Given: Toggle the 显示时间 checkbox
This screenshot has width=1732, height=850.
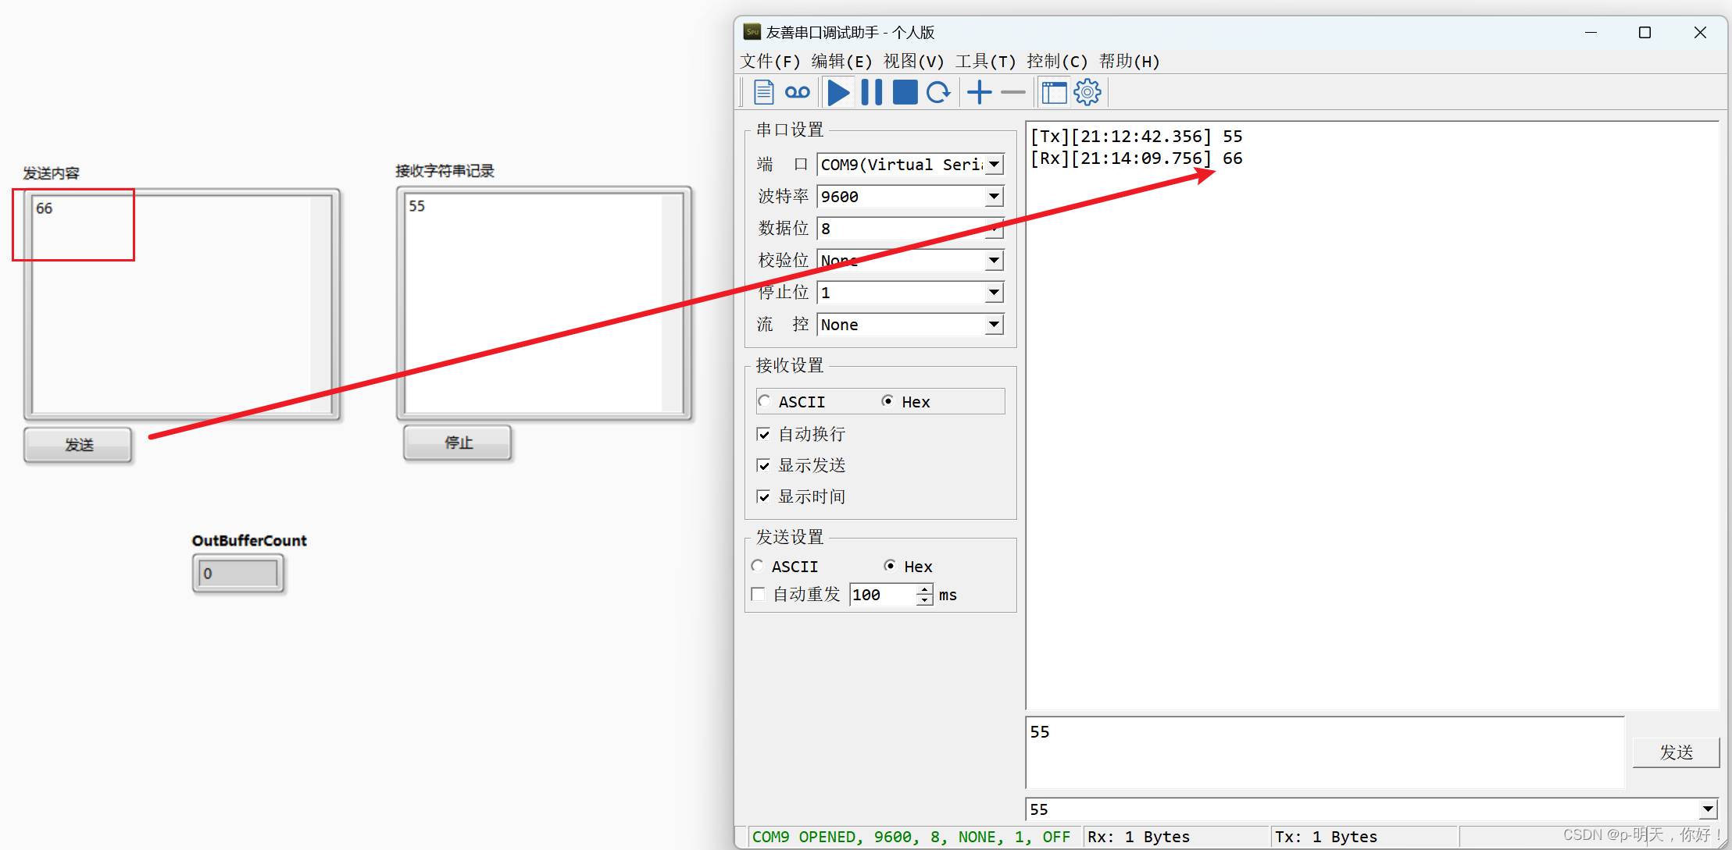Looking at the screenshot, I should coord(764,496).
